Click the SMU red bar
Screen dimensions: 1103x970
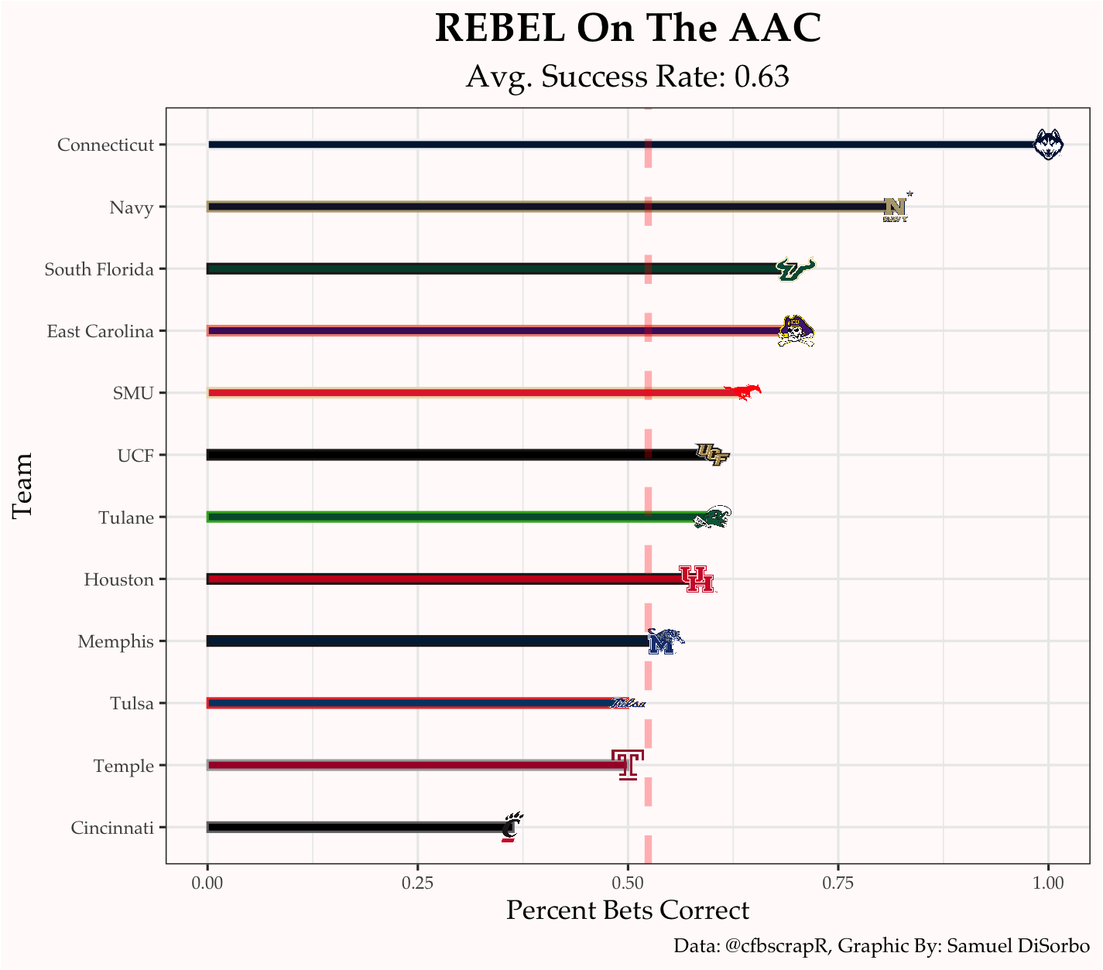click(x=464, y=393)
